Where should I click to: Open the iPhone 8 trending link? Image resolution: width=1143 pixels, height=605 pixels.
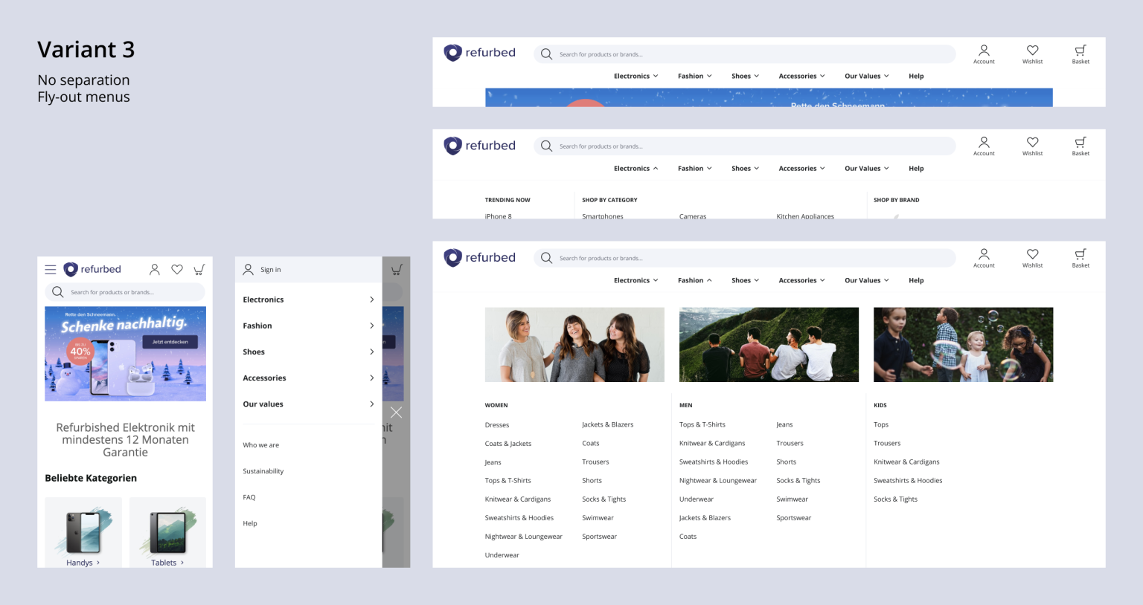coord(499,216)
